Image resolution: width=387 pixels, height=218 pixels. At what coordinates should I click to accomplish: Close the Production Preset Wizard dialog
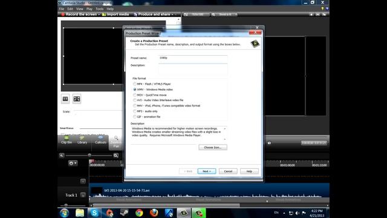tap(255, 32)
